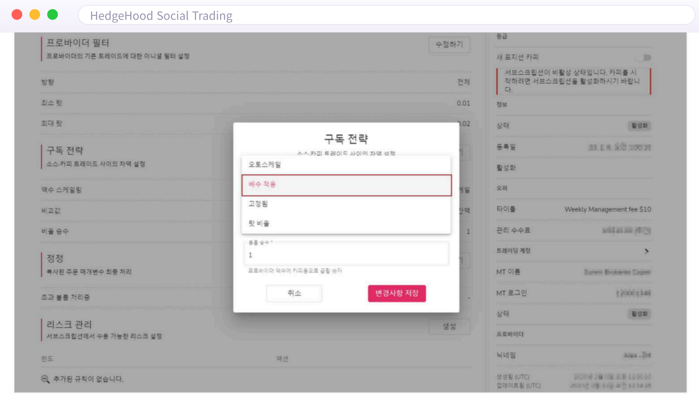Pick 랏 비율 option in dropdown
The image size is (699, 405).
(x=346, y=224)
